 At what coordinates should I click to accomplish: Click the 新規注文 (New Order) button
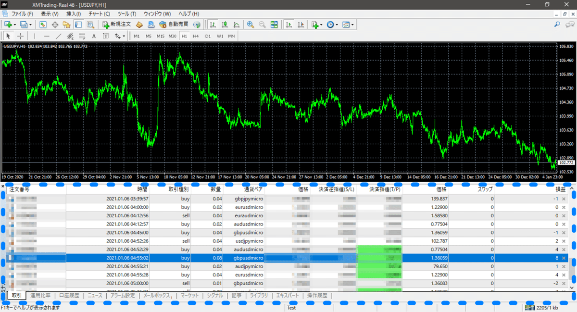coord(116,24)
